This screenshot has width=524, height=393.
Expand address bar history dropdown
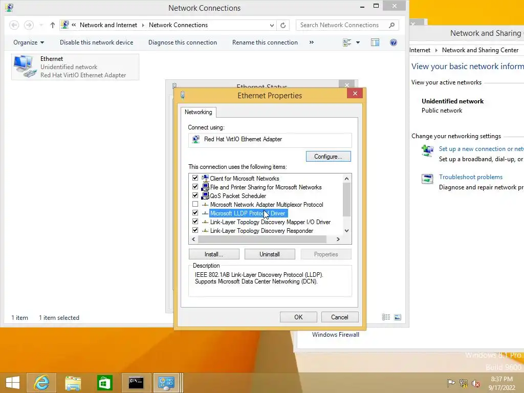pos(272,25)
